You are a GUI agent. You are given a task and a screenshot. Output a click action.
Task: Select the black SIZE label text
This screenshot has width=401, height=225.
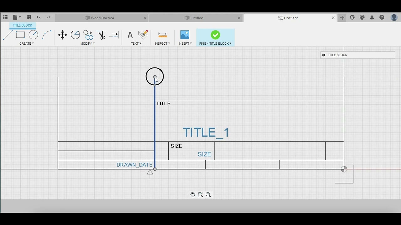(x=176, y=146)
